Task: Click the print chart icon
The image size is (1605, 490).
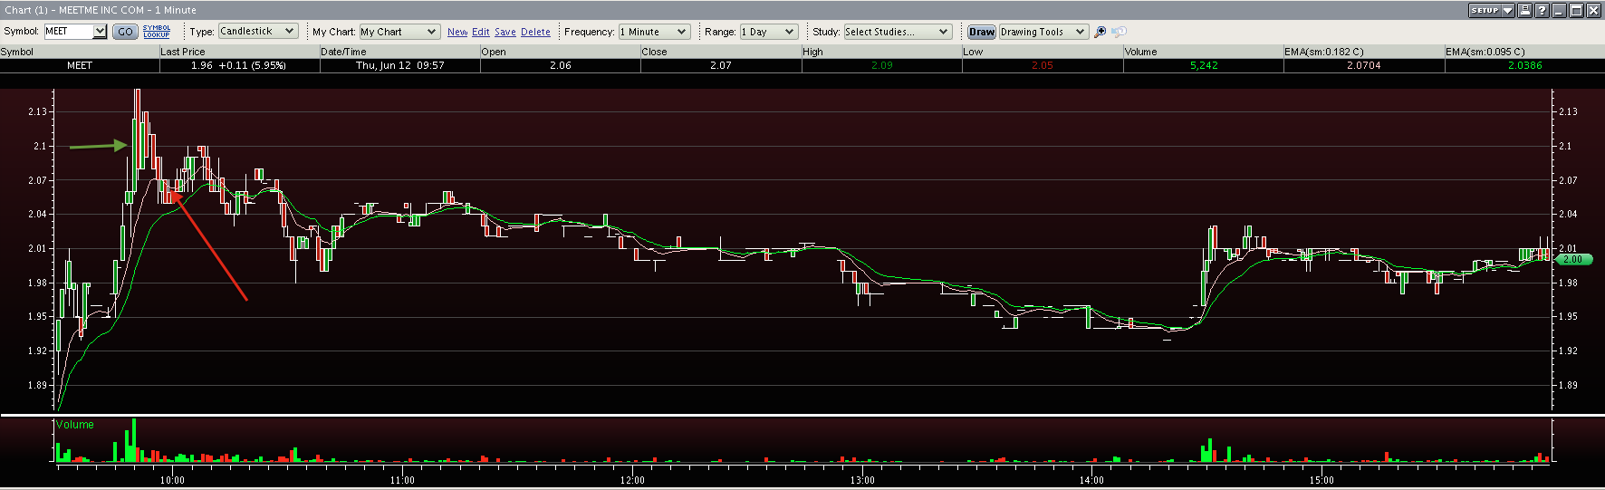Action: pos(1525,10)
